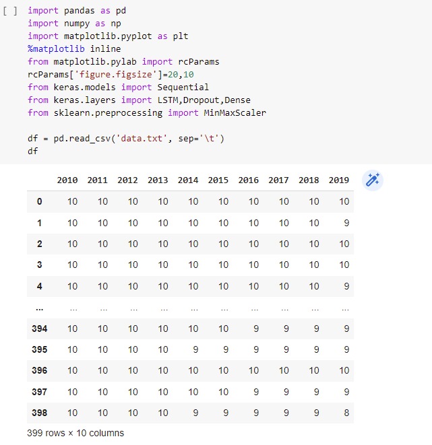Click the 2014 value in row 395

click(x=195, y=349)
